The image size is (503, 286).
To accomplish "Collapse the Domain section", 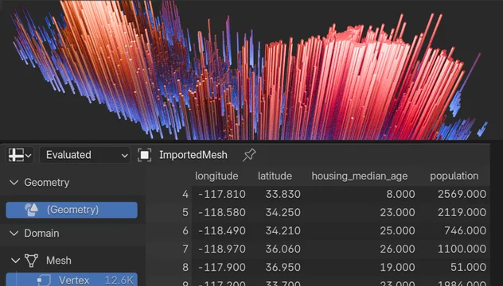I will (x=14, y=233).
